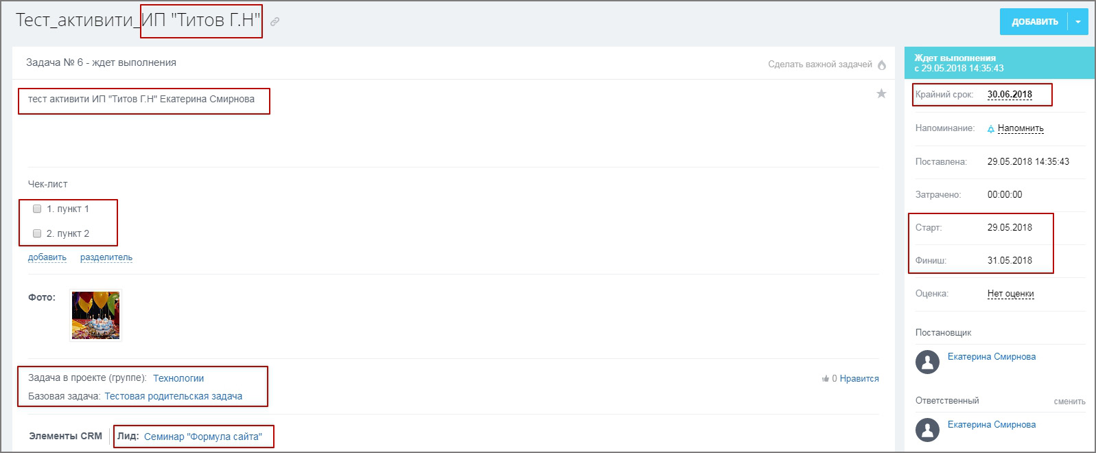This screenshot has width=1096, height=453.
Task: Open parent task "Тестовая родительская задача"
Action: pyautogui.click(x=174, y=396)
